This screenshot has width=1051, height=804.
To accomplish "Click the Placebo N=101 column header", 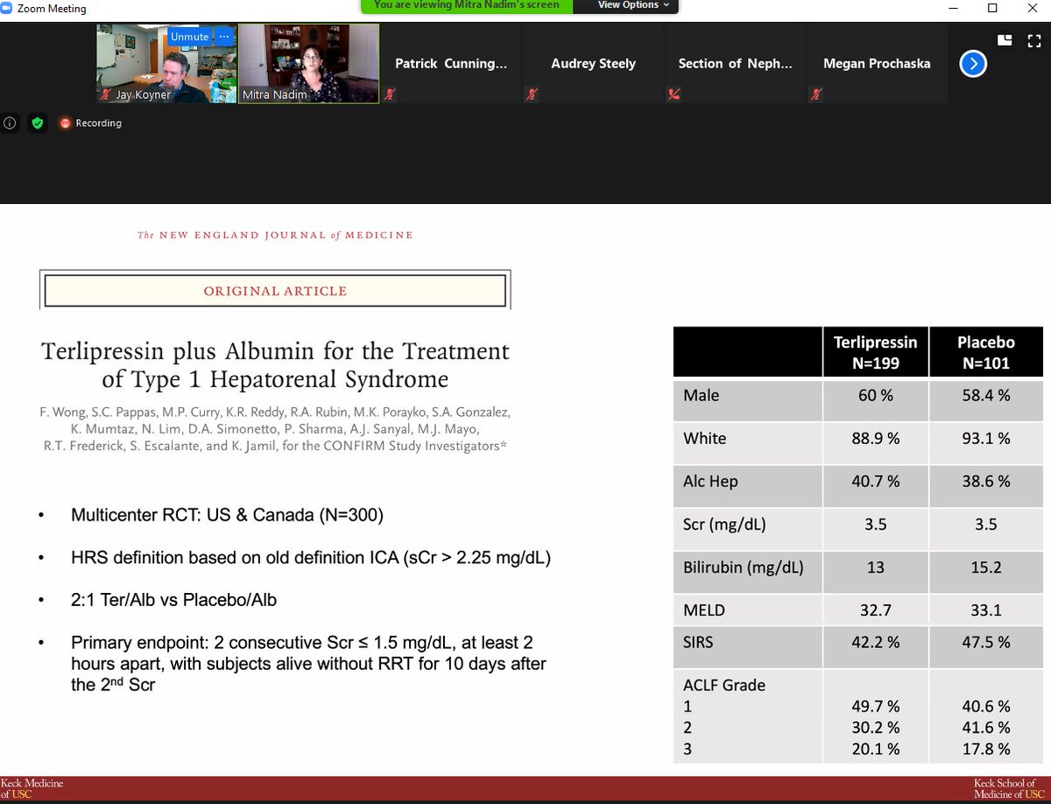I will tap(985, 352).
